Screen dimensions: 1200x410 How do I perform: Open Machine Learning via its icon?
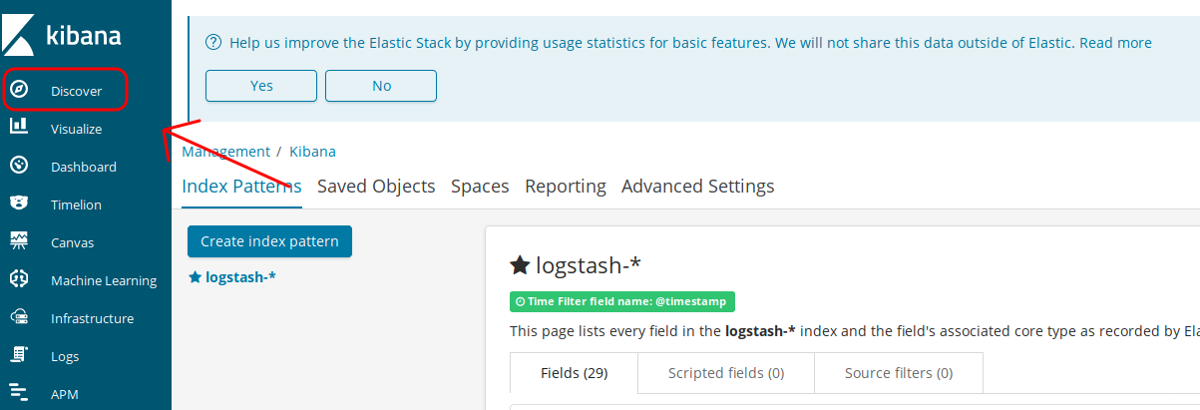click(18, 279)
